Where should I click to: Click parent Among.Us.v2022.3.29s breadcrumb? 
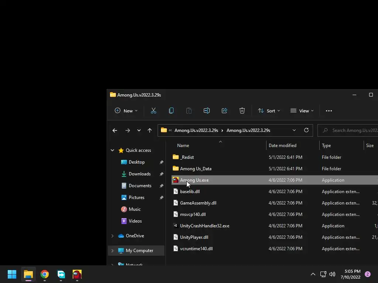[196, 130]
